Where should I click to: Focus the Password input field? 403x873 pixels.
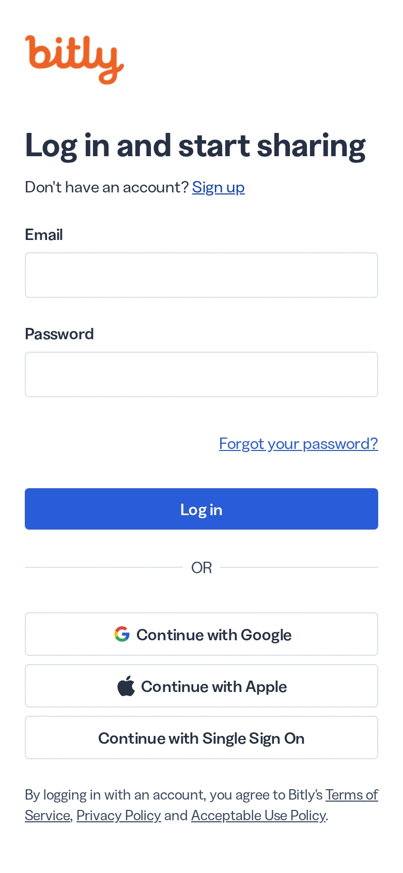pyautogui.click(x=202, y=374)
